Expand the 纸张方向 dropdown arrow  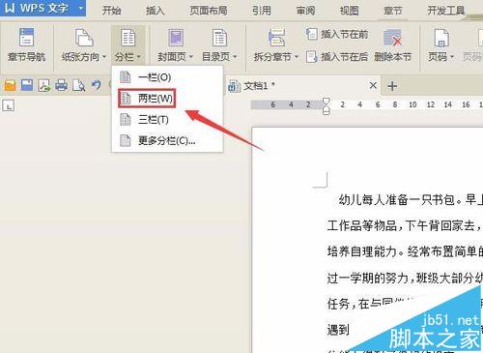pos(104,57)
